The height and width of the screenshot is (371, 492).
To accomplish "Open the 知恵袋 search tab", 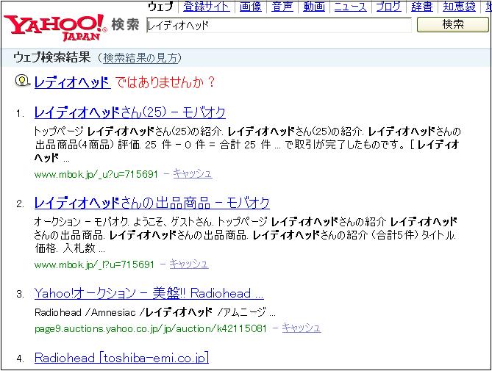I will click(459, 7).
